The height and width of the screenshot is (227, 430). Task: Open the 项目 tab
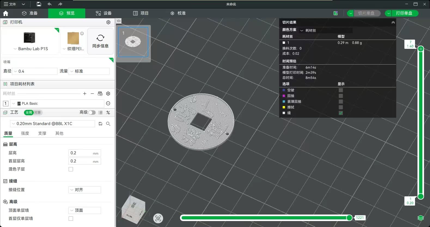point(141,13)
